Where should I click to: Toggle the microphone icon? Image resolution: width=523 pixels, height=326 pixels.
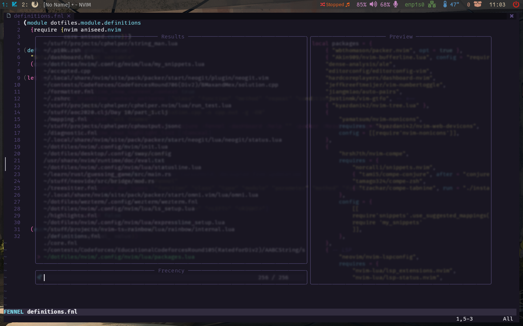pyautogui.click(x=396, y=4)
